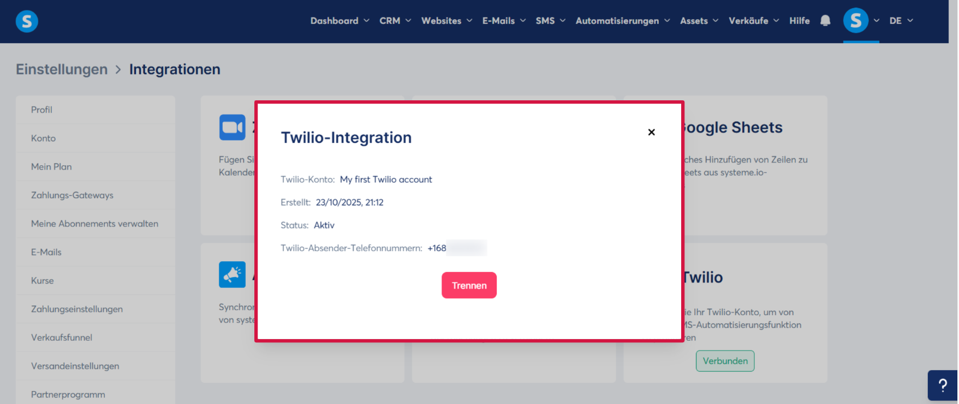Open the Hilfe menu item
This screenshot has width=959, height=404.
coord(799,21)
